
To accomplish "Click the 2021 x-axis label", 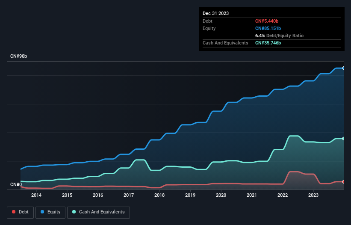I will (252, 195).
